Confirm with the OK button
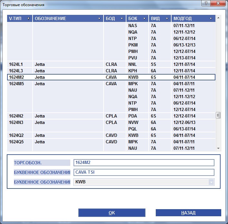 pos(112,213)
